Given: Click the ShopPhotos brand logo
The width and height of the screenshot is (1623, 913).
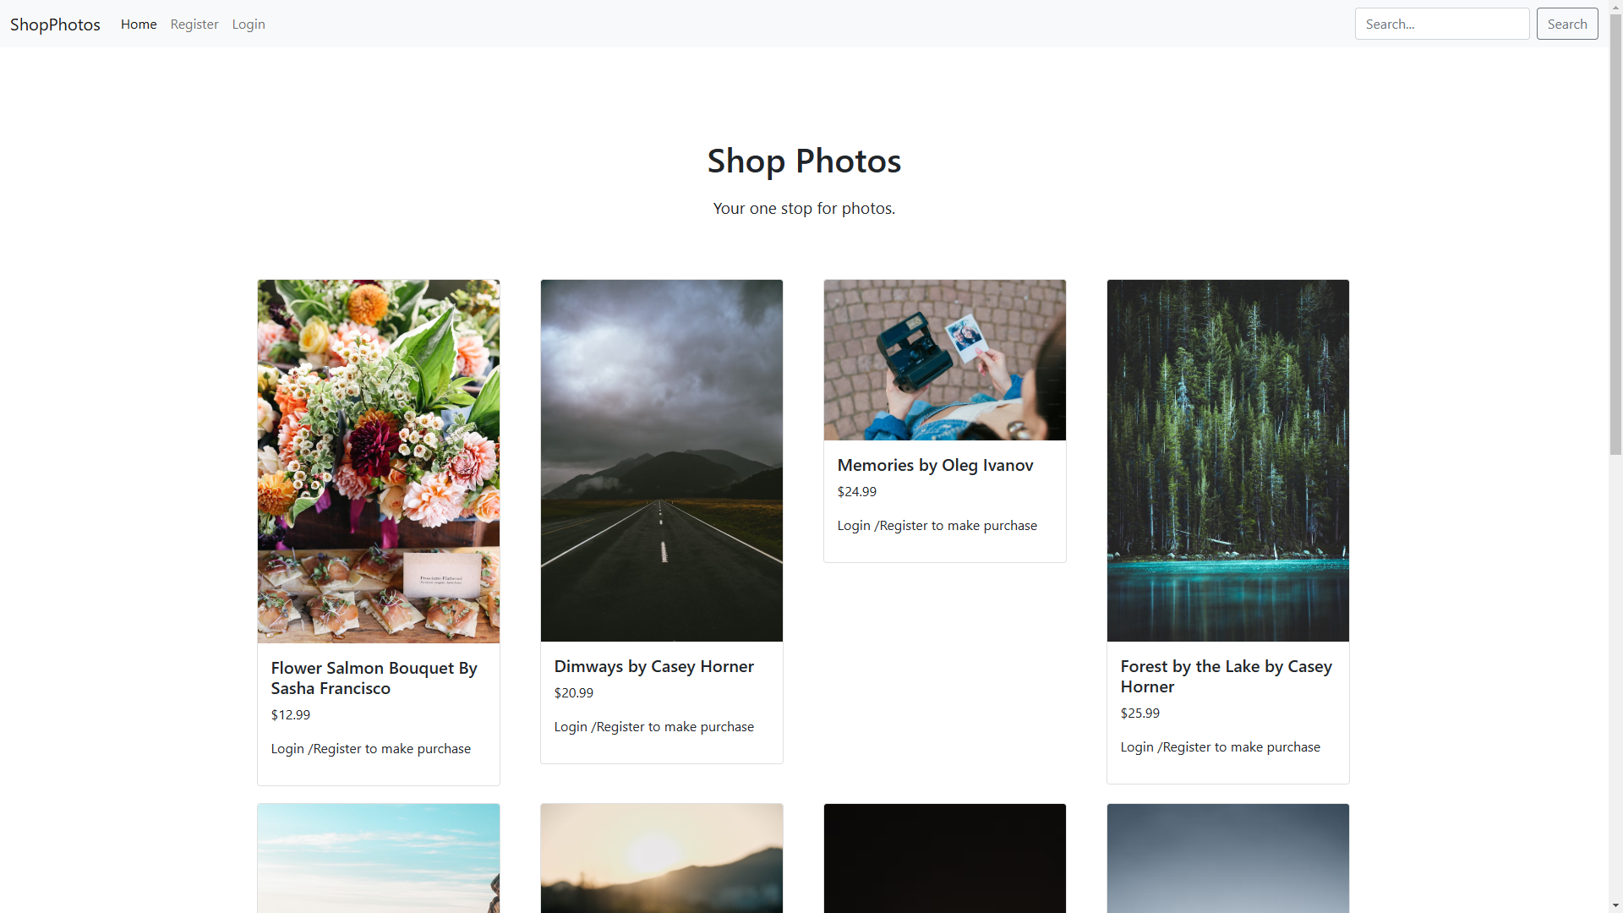Looking at the screenshot, I should click(x=55, y=24).
